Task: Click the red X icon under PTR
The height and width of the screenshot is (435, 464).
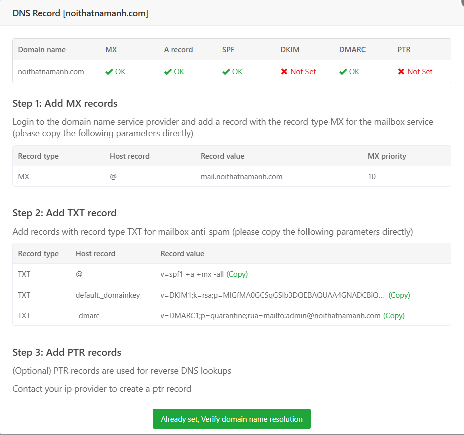Action: click(401, 72)
